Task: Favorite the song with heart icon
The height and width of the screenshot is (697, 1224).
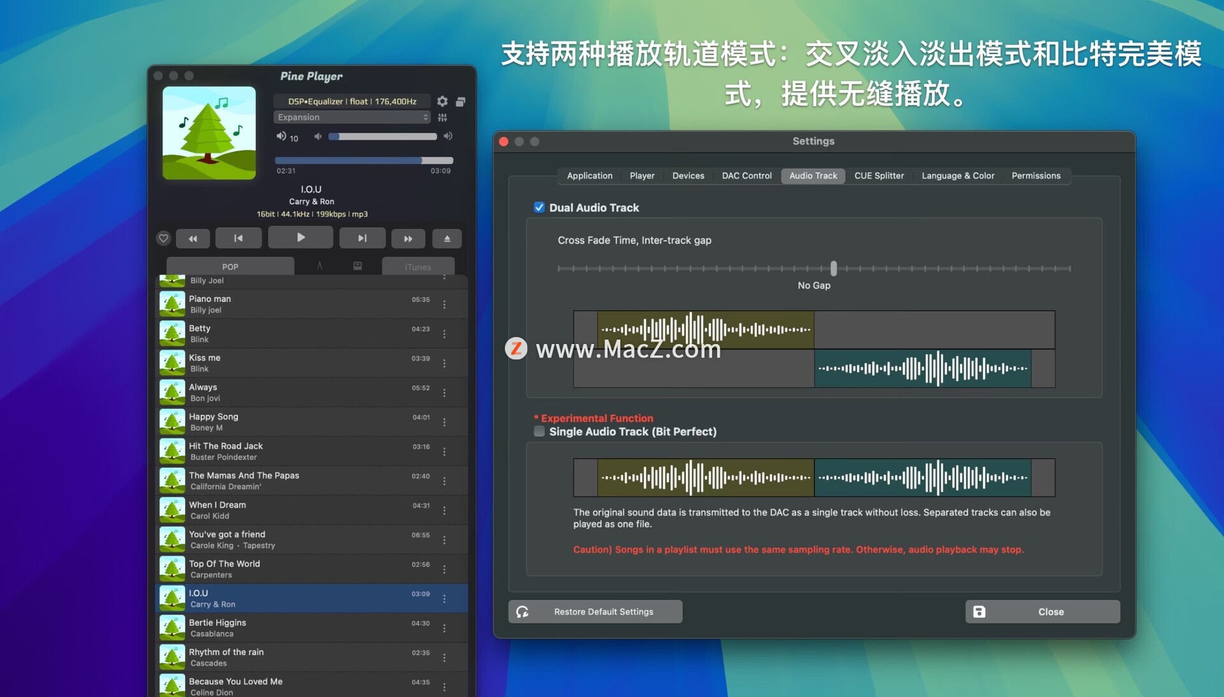Action: 164,238
